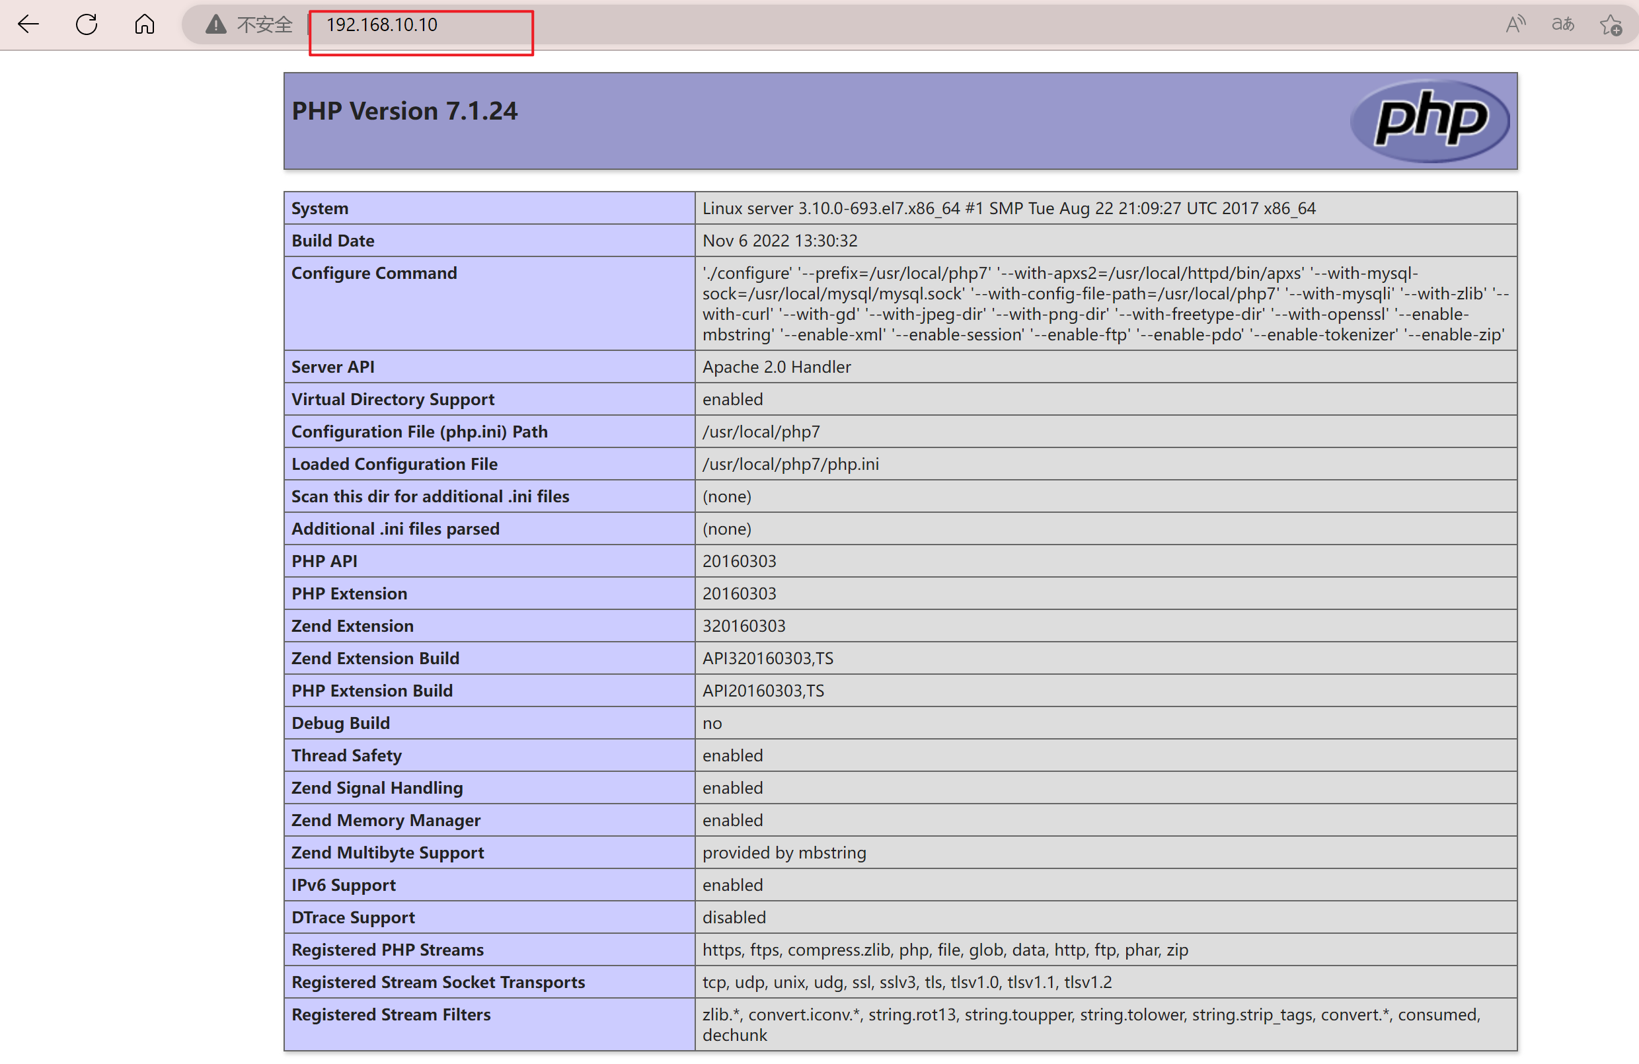1639x1064 pixels.
Task: Click the browser back arrow
Action: (x=29, y=25)
